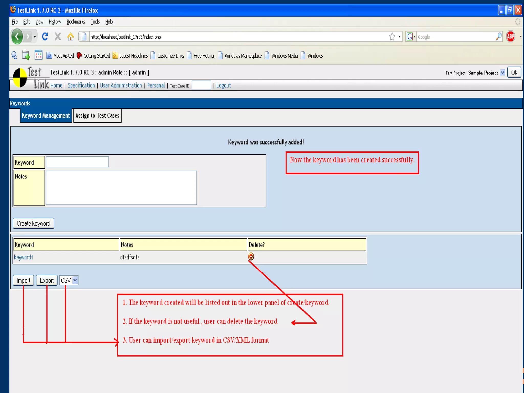Click the 'dfsdfsdfs' notes cell
This screenshot has height=393, width=524.
(130, 257)
